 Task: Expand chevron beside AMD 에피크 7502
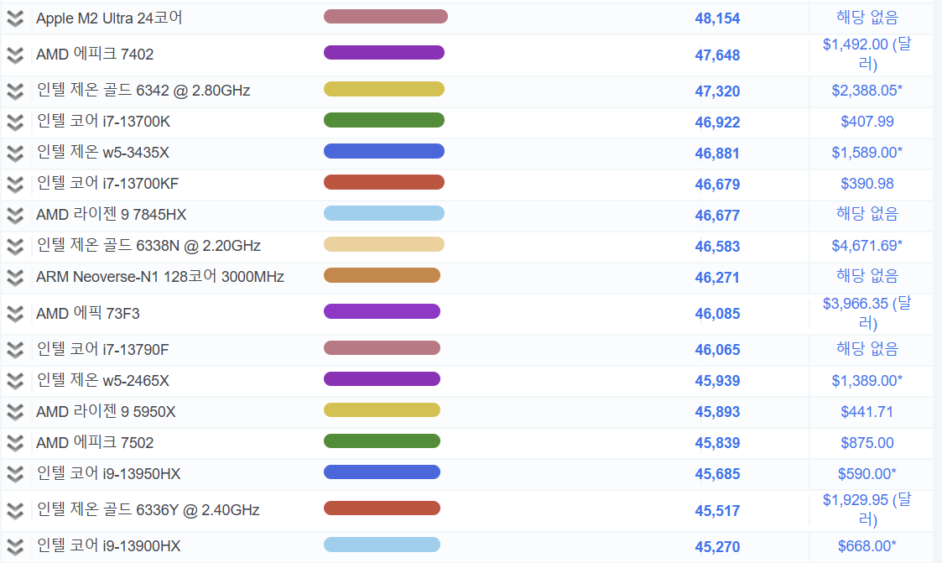tap(15, 443)
